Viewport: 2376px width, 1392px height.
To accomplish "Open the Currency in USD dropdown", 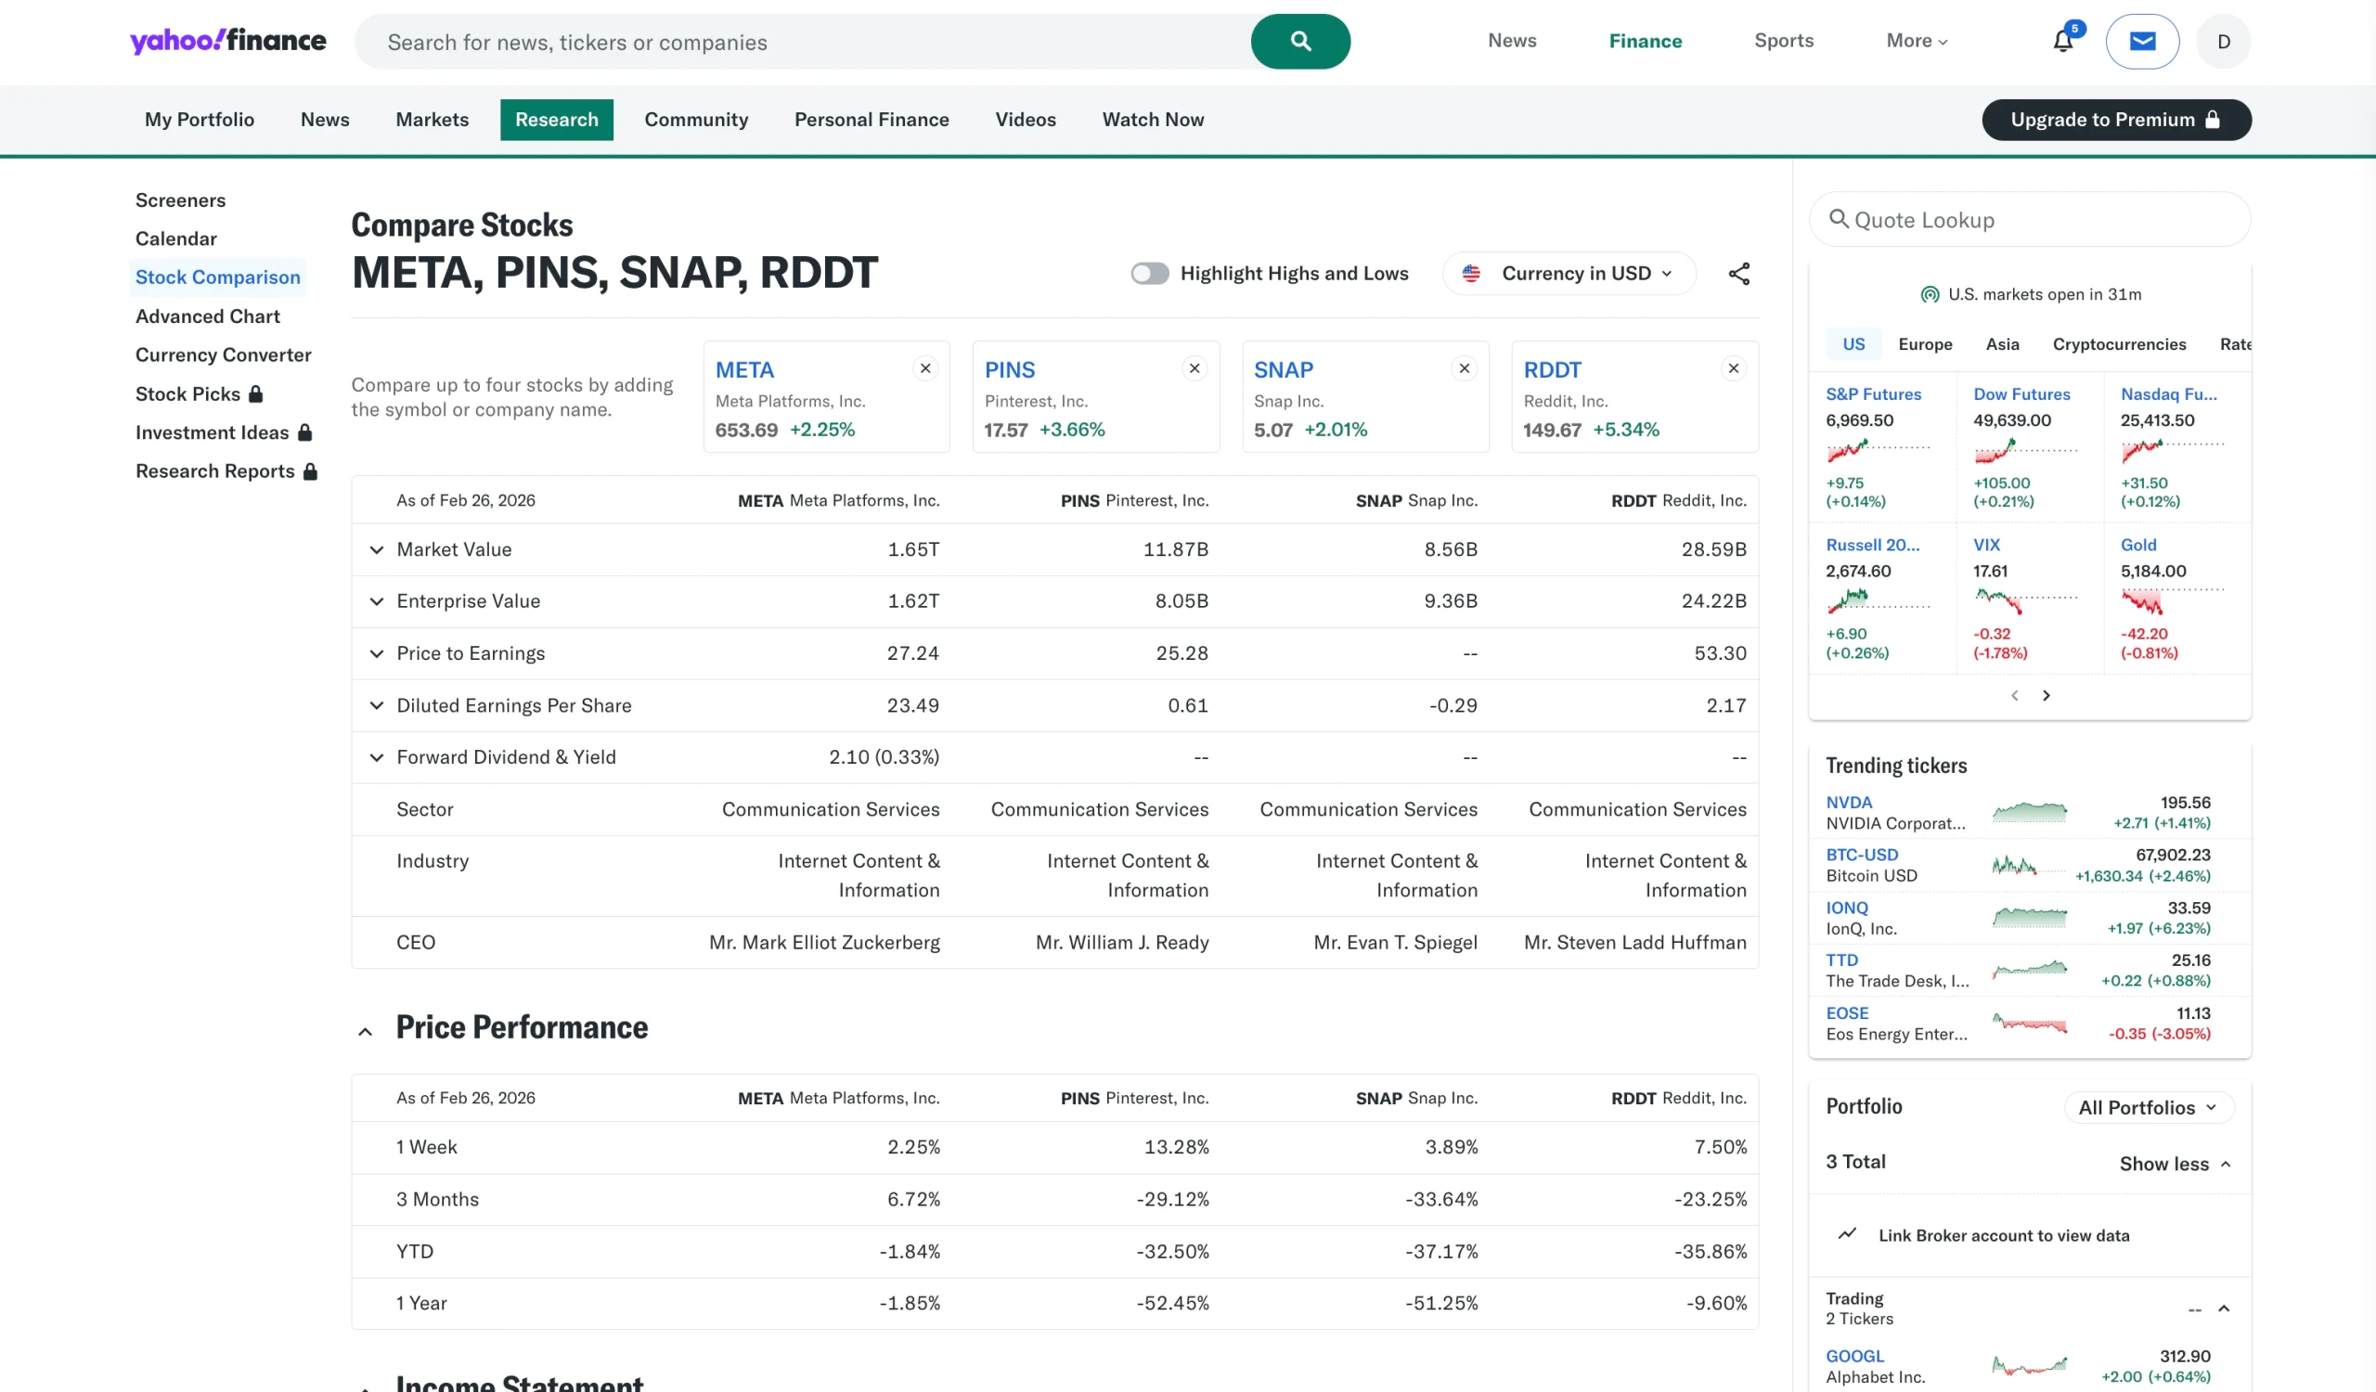I will pyautogui.click(x=1569, y=274).
